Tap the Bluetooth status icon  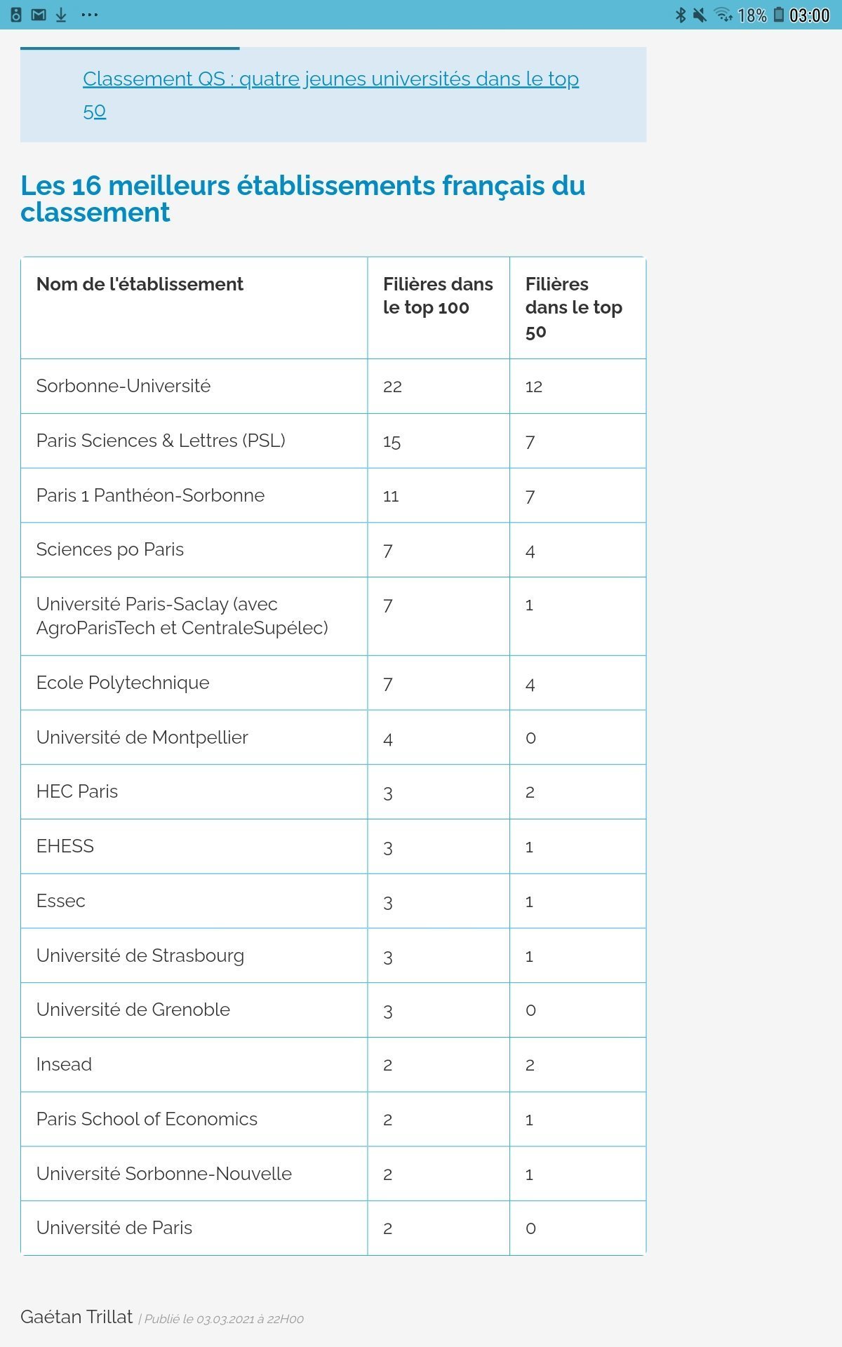(x=680, y=15)
